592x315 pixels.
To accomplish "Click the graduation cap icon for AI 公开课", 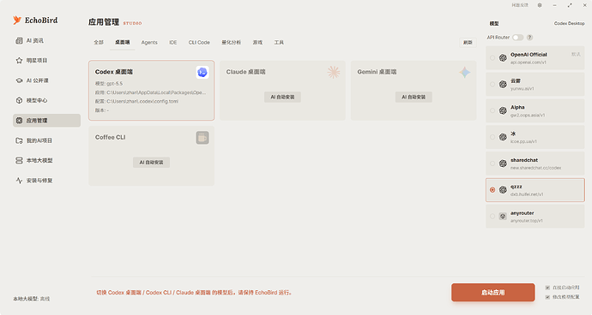I will (x=19, y=80).
